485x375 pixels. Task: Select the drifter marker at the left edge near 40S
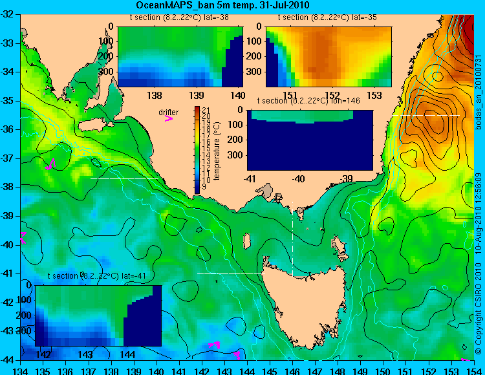point(23,238)
